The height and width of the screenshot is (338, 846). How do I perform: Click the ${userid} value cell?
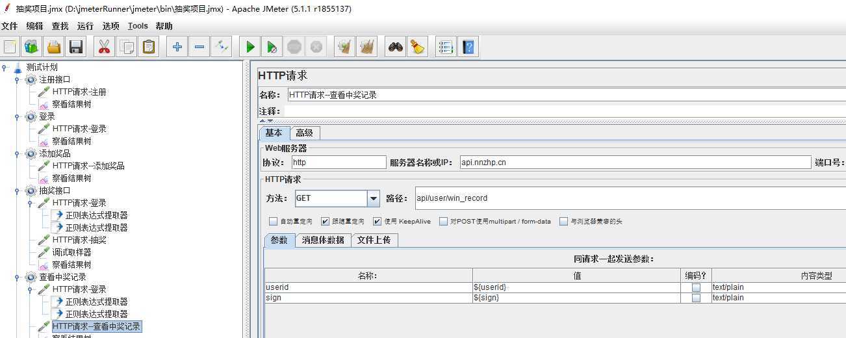click(576, 287)
